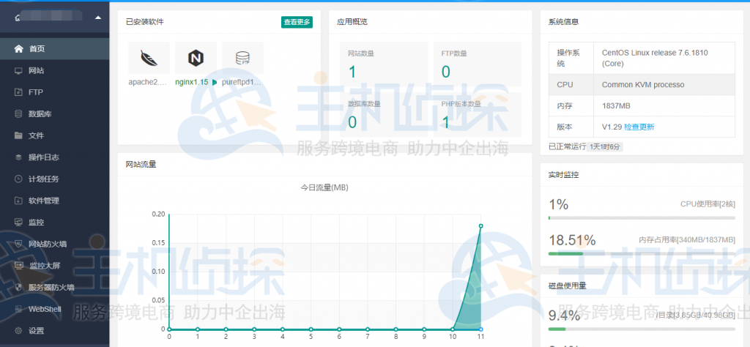Click the chart icon beside 监控

point(18,223)
